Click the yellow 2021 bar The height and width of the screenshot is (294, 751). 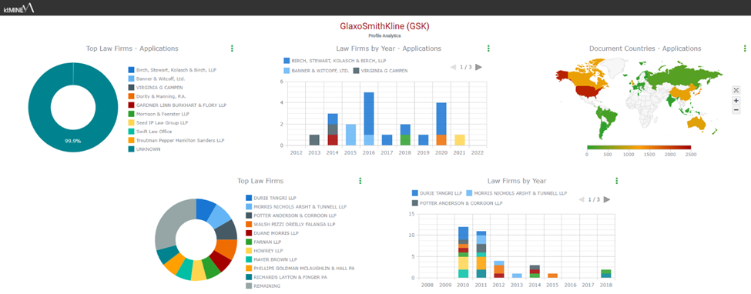459,140
